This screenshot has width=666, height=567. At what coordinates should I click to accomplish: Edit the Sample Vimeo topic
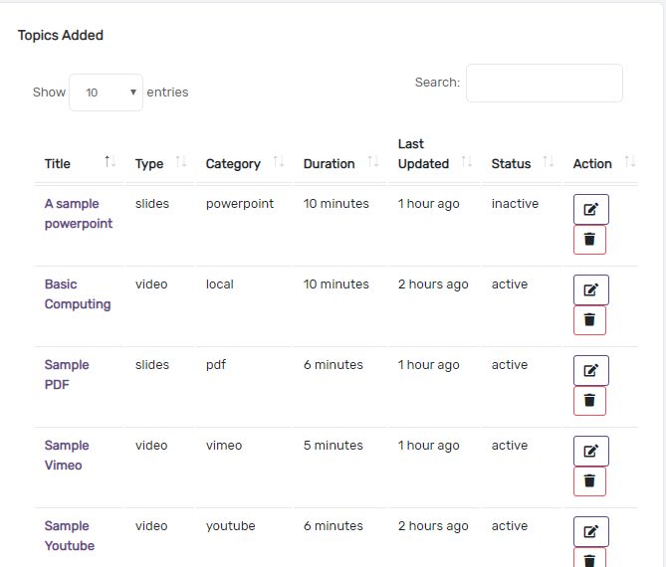coord(590,452)
